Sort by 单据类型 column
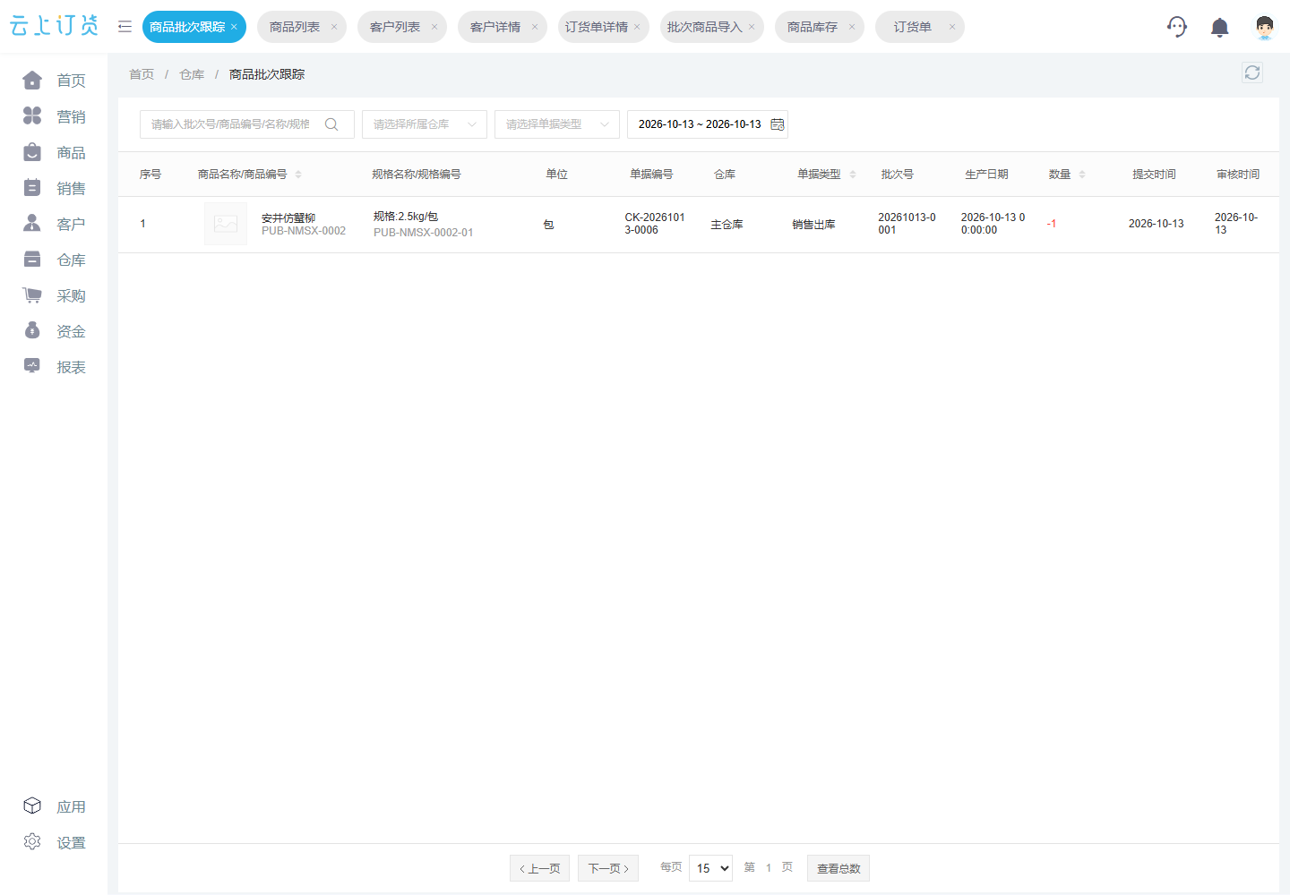Screen dimensions: 1290x895 853,175
